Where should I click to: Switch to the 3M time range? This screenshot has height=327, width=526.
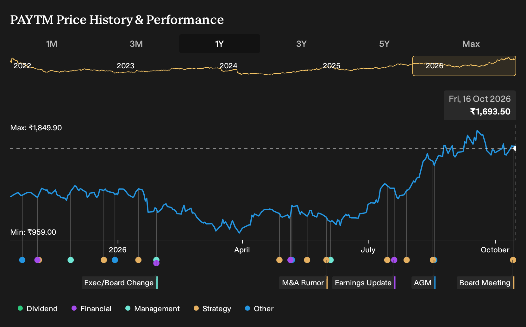(x=136, y=44)
